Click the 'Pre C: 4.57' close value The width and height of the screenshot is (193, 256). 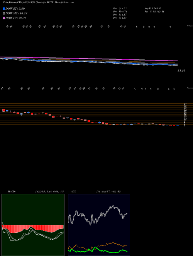click(x=120, y=18)
